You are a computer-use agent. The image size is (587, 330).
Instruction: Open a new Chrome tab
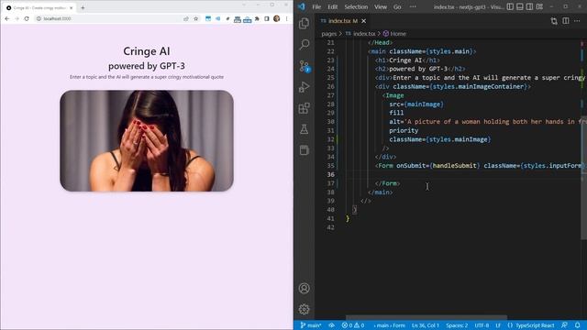[x=83, y=7]
